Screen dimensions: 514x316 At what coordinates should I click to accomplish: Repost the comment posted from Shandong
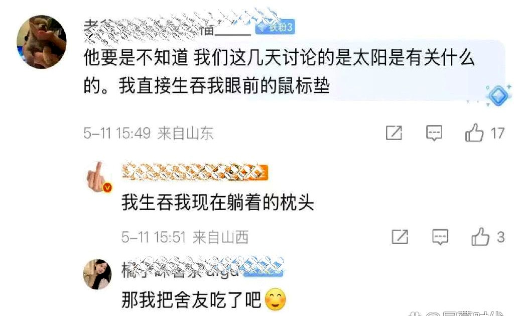coord(394,133)
